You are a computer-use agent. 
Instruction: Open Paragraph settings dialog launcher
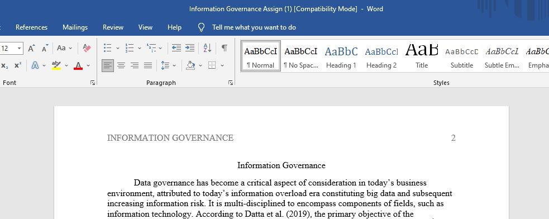pyautogui.click(x=231, y=83)
